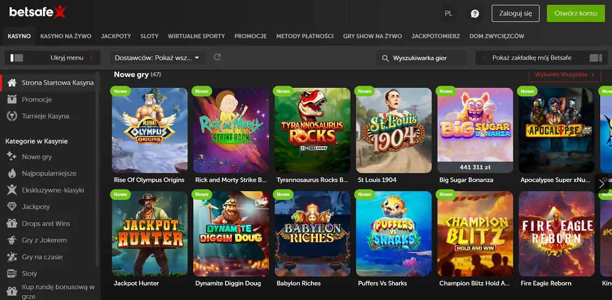Open Najpopularniejsze category link

(49, 174)
